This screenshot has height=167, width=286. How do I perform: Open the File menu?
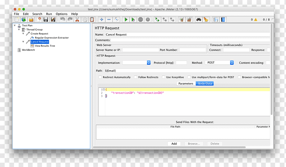pyautogui.click(x=16, y=14)
